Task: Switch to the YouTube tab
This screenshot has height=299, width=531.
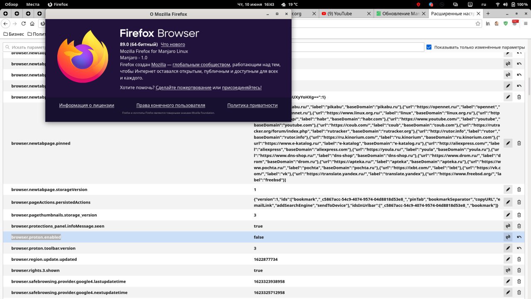Action: [x=345, y=14]
